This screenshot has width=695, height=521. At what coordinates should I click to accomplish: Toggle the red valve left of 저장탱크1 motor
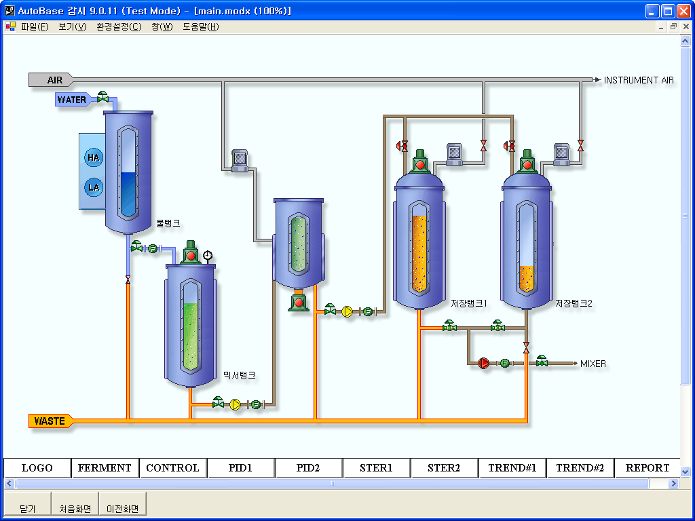coord(402,146)
